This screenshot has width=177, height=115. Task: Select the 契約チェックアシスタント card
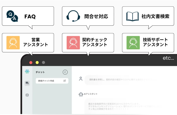(x=88, y=43)
